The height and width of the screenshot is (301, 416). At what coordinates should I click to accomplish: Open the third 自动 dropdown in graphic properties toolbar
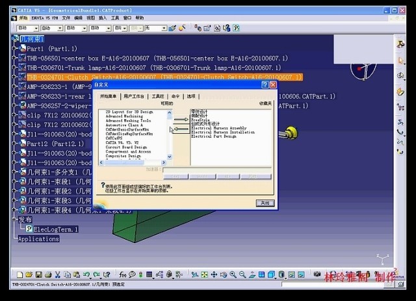(x=84, y=28)
